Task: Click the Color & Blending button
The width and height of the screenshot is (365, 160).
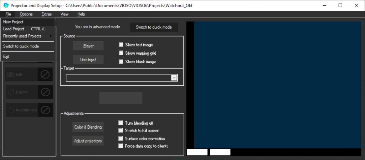Action: point(88,127)
